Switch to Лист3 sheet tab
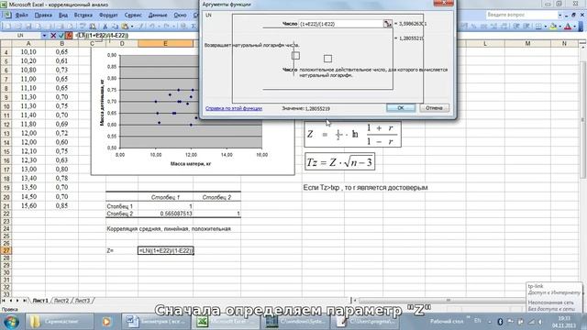Image resolution: width=587 pixels, height=330 pixels. [x=83, y=301]
